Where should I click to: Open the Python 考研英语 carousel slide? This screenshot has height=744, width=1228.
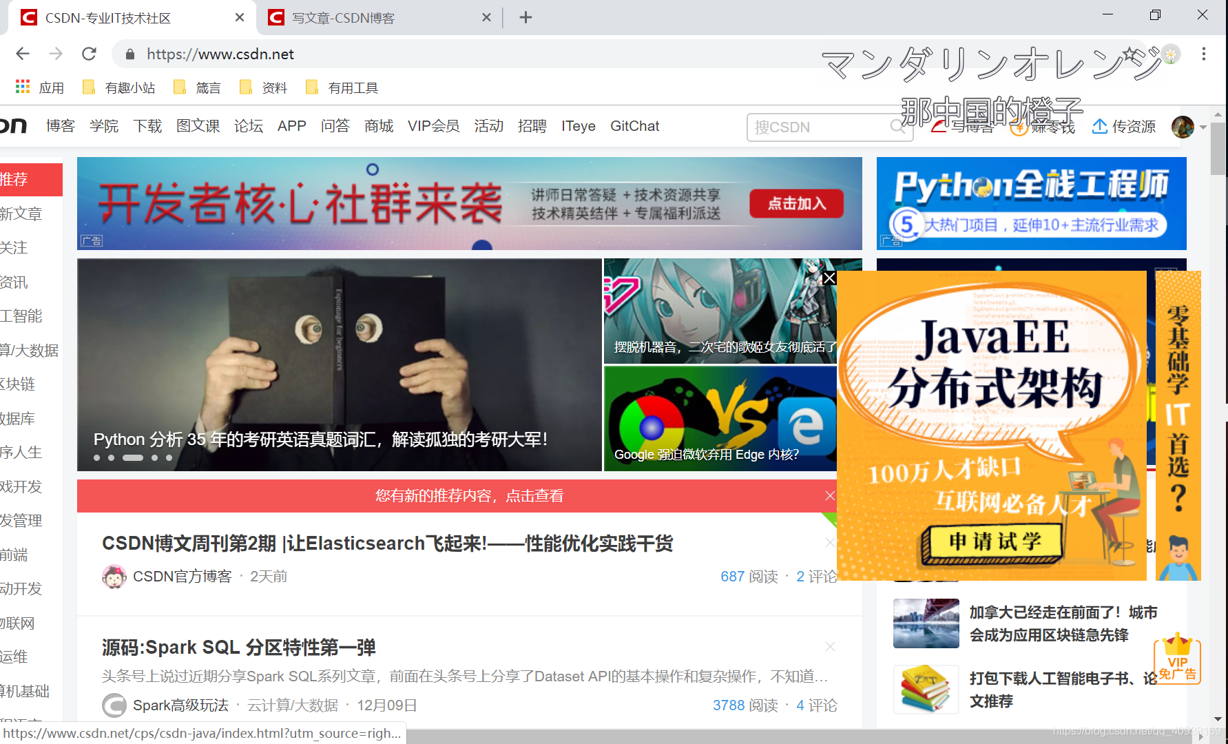tap(340, 364)
